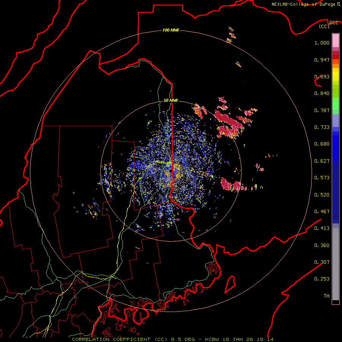Select the 0.787 legend value

click(322, 110)
